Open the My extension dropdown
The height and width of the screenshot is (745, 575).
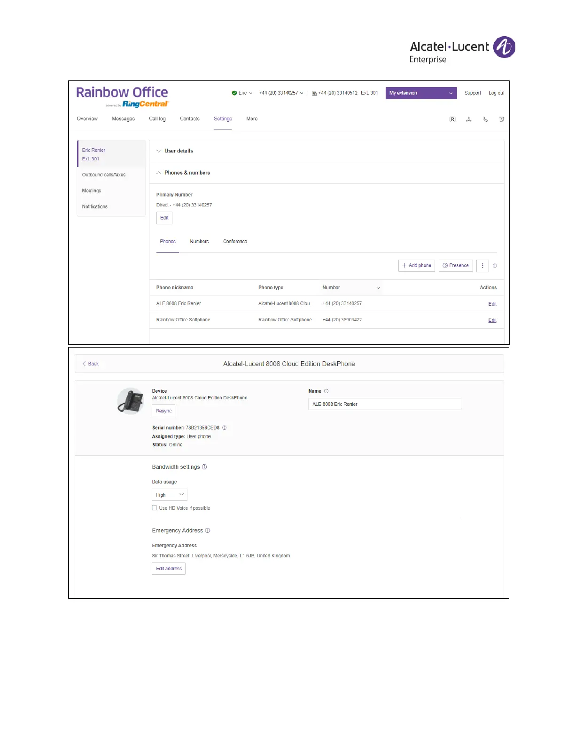pos(421,93)
